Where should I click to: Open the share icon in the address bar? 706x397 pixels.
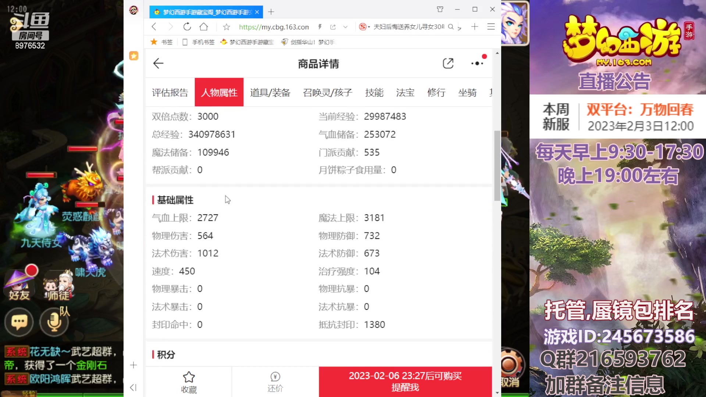pyautogui.click(x=333, y=27)
